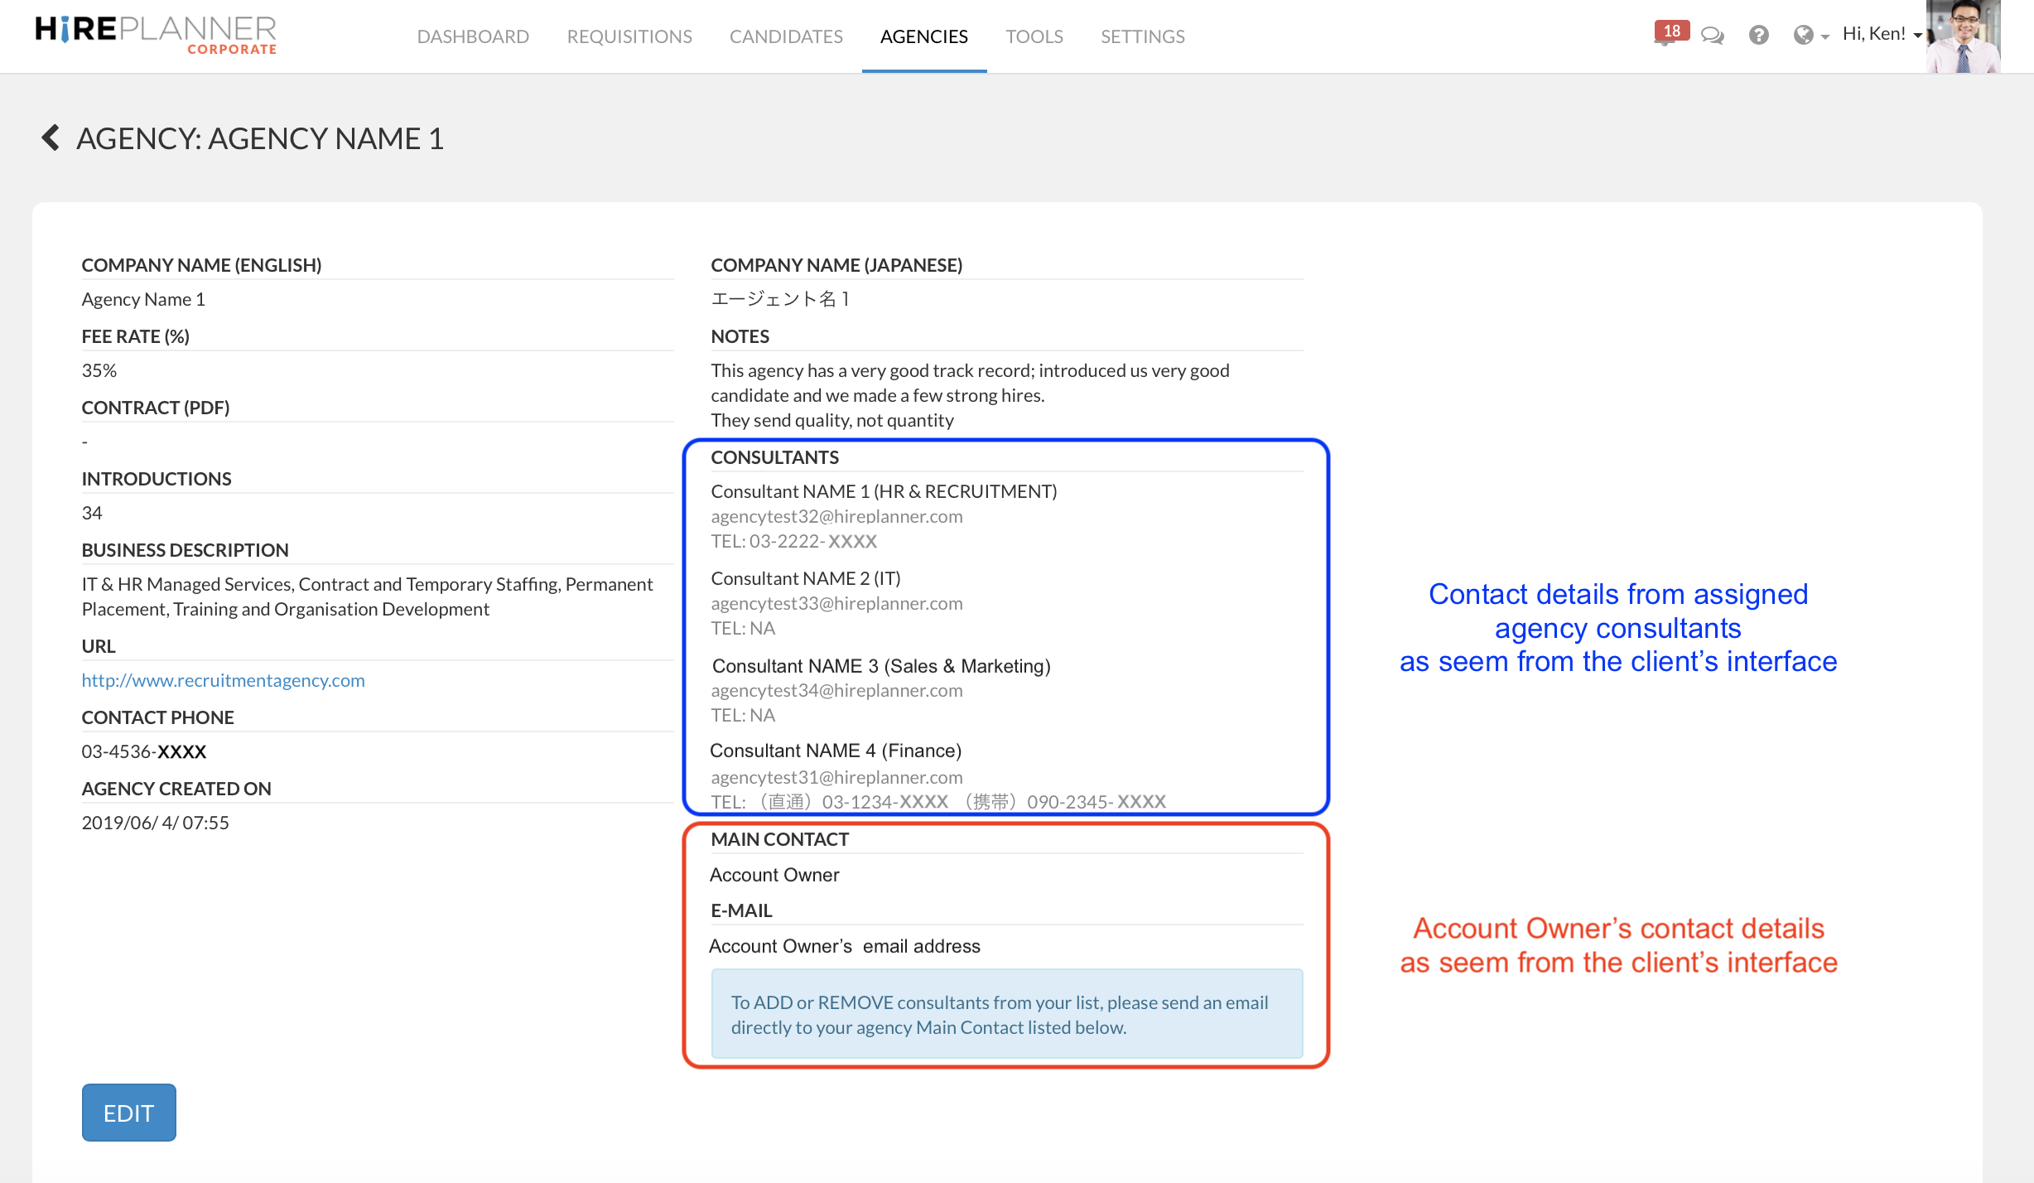Click the help question mark icon
This screenshot has height=1183, width=2034.
point(1758,36)
